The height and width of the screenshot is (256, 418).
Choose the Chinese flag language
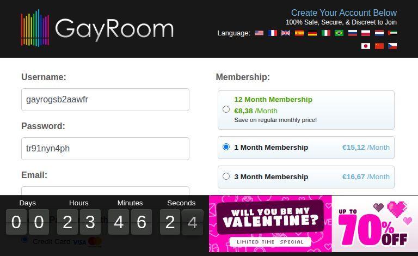(x=379, y=46)
